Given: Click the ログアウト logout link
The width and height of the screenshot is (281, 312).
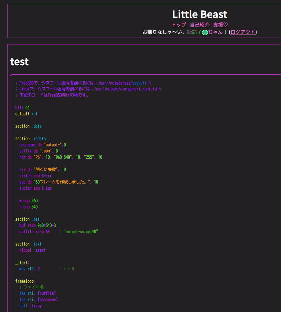Looking at the screenshot, I should [243, 32].
